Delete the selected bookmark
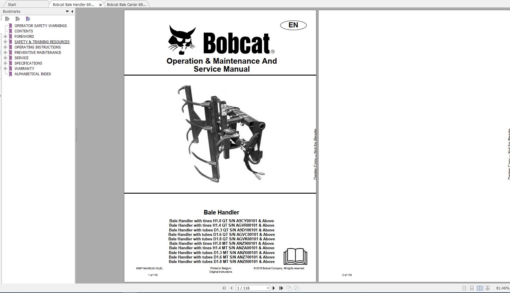Screen dimensions: 510x293 pyautogui.click(x=7, y=19)
